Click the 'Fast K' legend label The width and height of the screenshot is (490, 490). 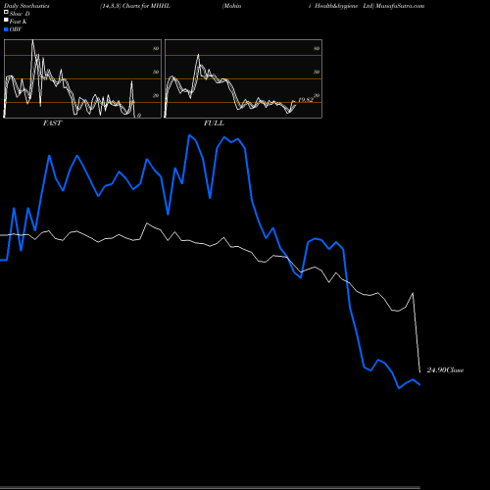pos(19,22)
